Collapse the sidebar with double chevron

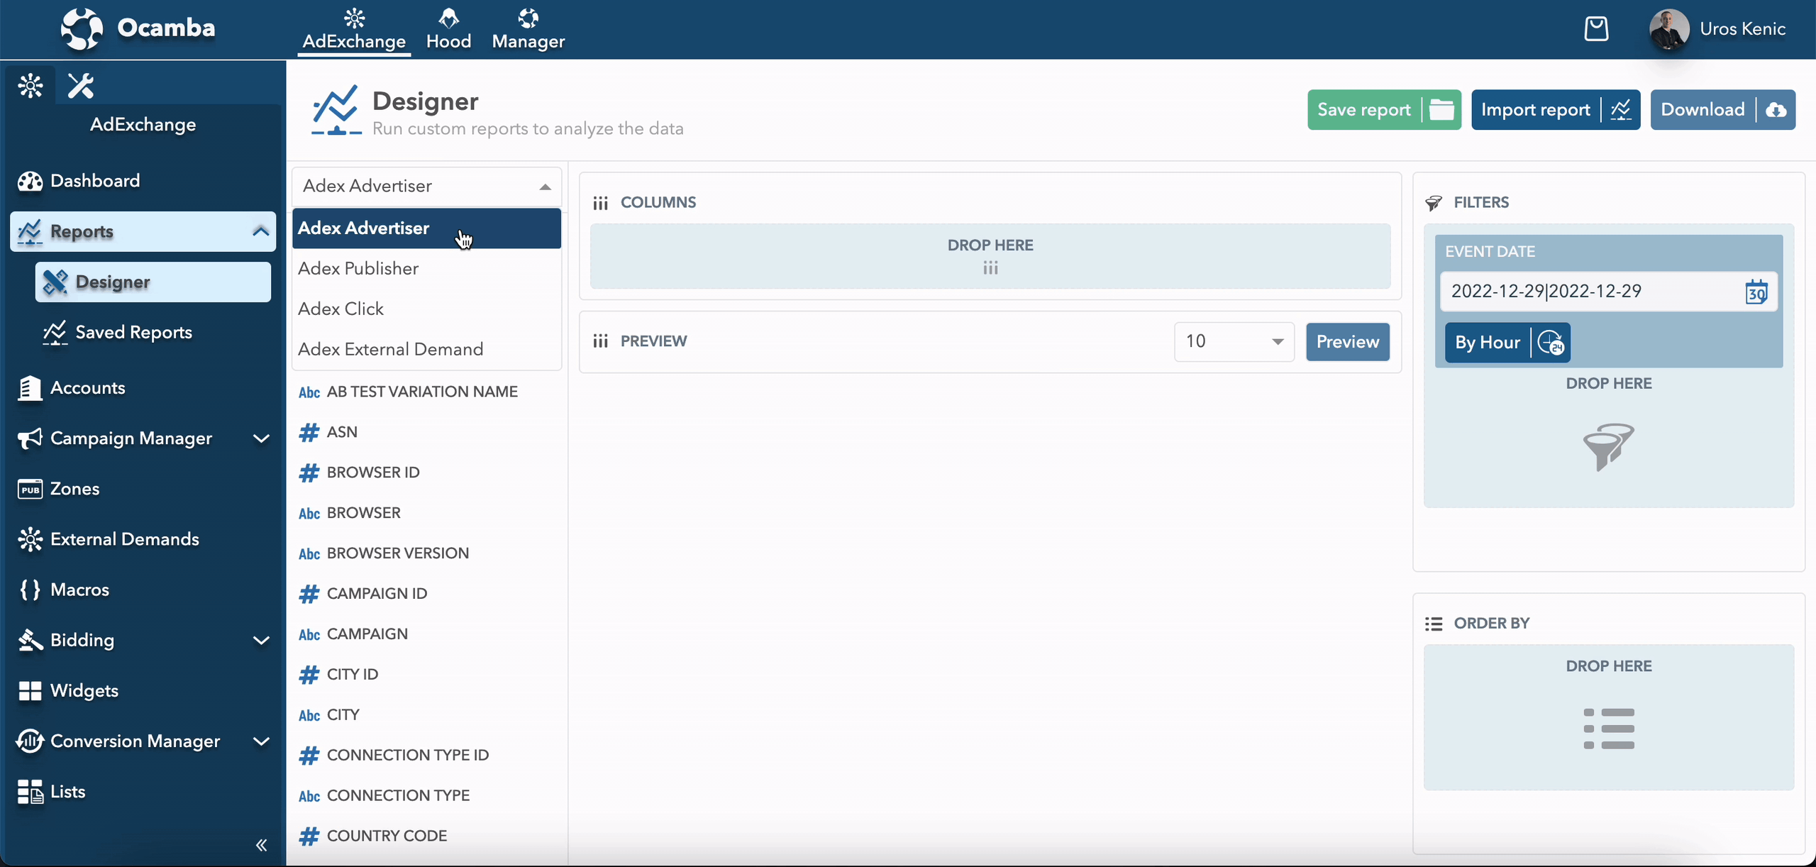[x=261, y=845]
